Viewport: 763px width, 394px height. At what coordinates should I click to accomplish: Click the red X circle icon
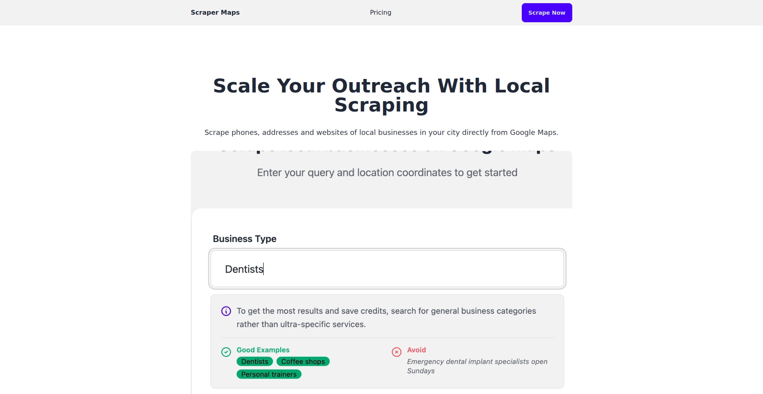397,352
